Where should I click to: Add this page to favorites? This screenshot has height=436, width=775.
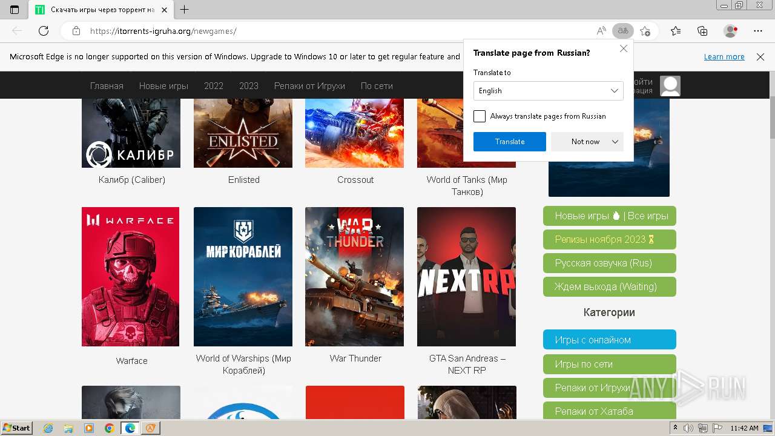[645, 31]
